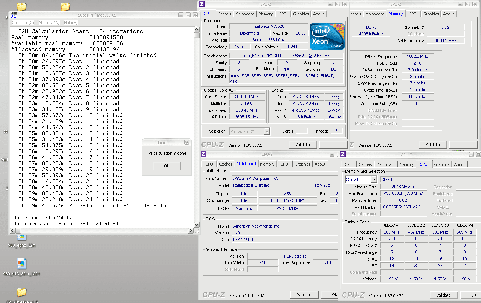This screenshot has height=303, width=481.
Task: Click the Max Bandwidth value PC3-8500F (533 MHz)
Action: pos(403,194)
